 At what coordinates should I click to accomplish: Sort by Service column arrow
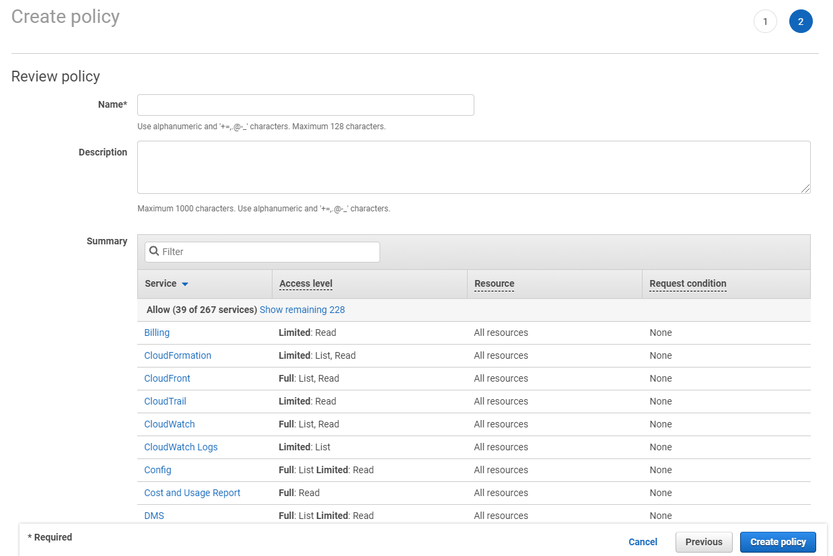[x=185, y=284]
